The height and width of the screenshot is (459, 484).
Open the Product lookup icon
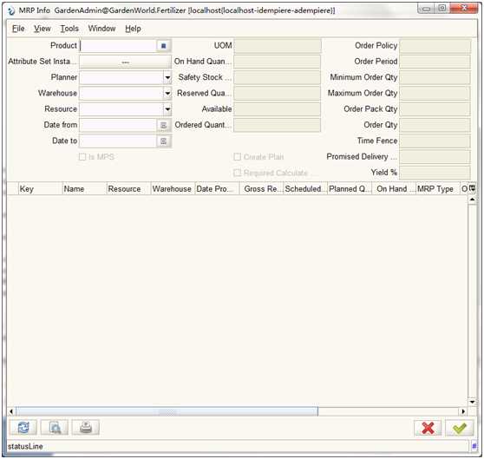[164, 46]
